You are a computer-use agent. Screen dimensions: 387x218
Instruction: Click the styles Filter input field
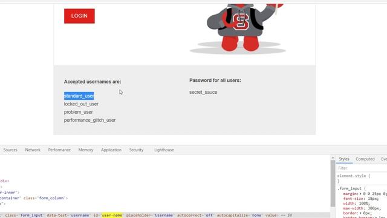click(362, 168)
